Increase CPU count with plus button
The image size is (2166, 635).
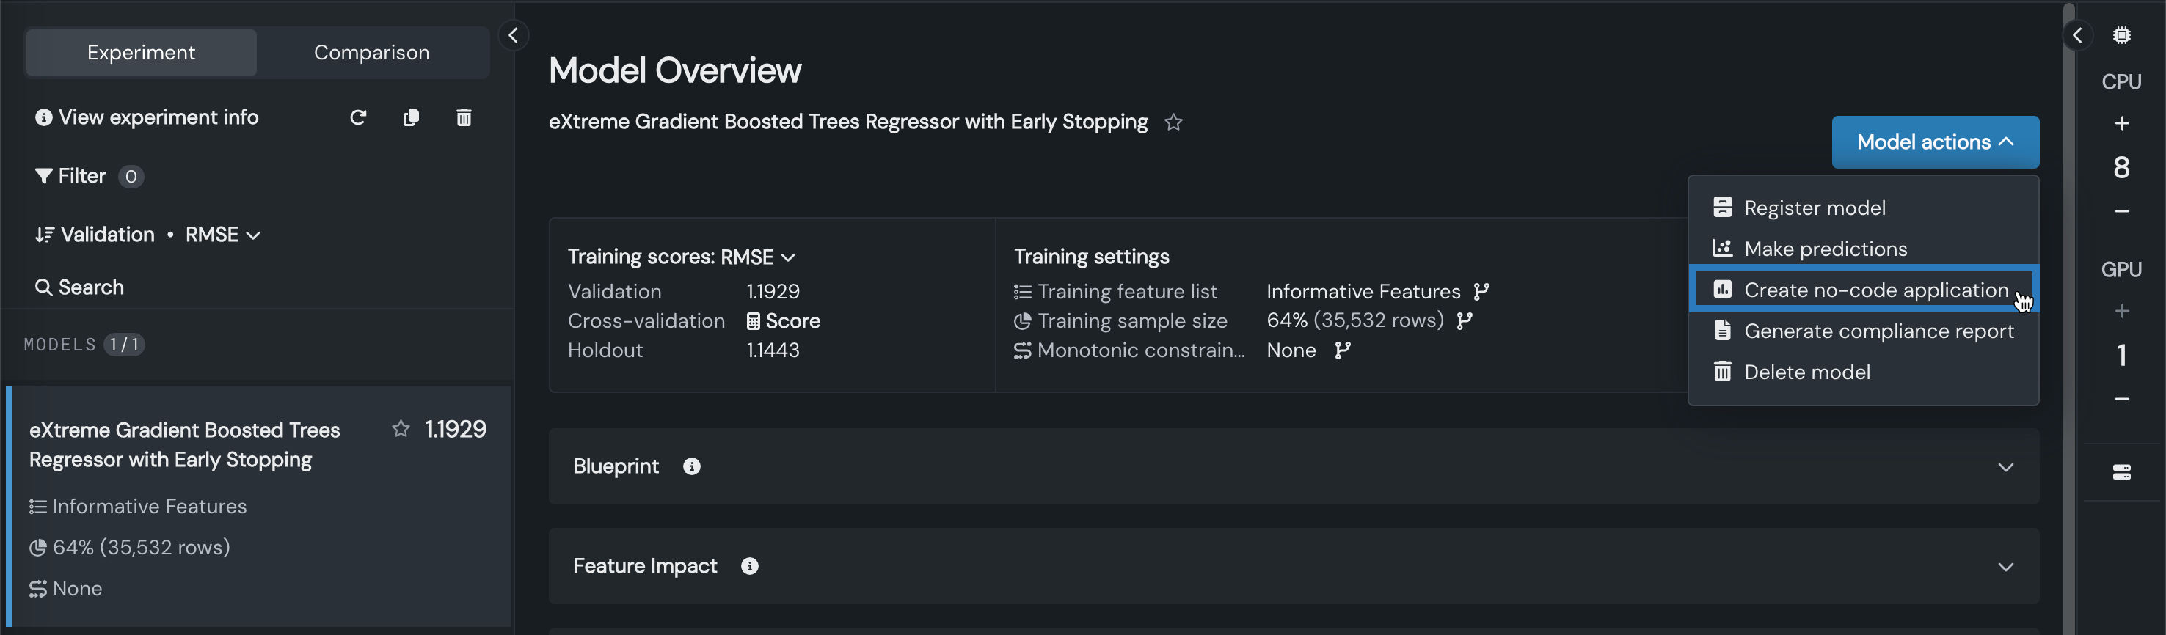2121,123
